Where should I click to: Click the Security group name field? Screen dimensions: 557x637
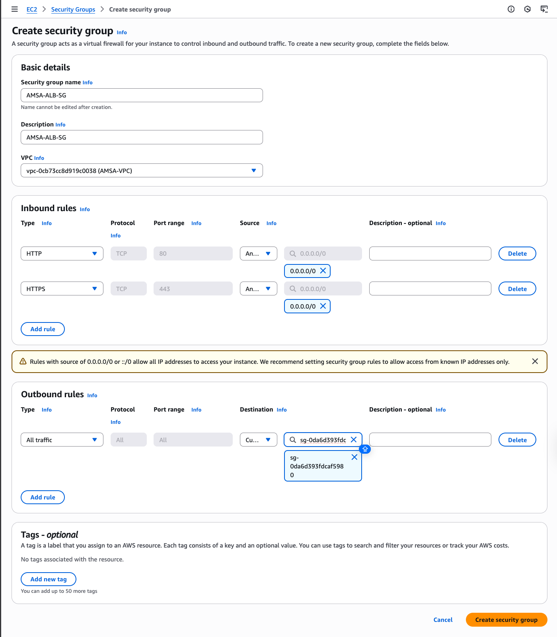[x=142, y=95]
